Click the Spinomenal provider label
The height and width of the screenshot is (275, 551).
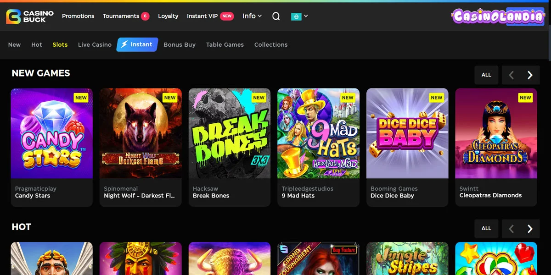click(x=121, y=188)
